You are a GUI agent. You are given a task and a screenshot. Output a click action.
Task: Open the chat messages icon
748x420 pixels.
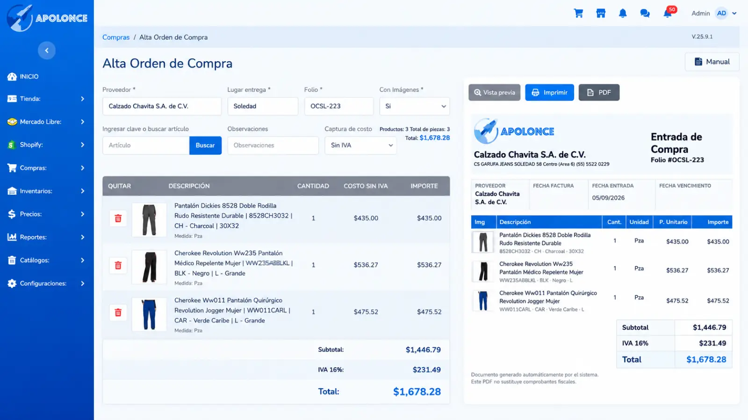point(645,13)
